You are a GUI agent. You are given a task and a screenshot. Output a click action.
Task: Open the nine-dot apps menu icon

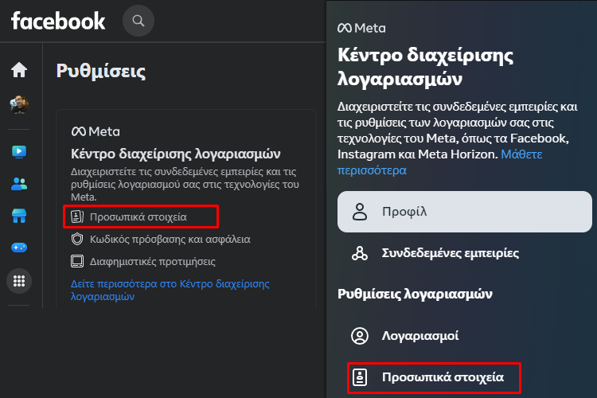[19, 281]
